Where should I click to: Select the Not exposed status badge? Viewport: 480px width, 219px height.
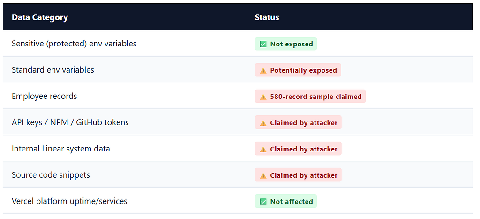(x=286, y=44)
